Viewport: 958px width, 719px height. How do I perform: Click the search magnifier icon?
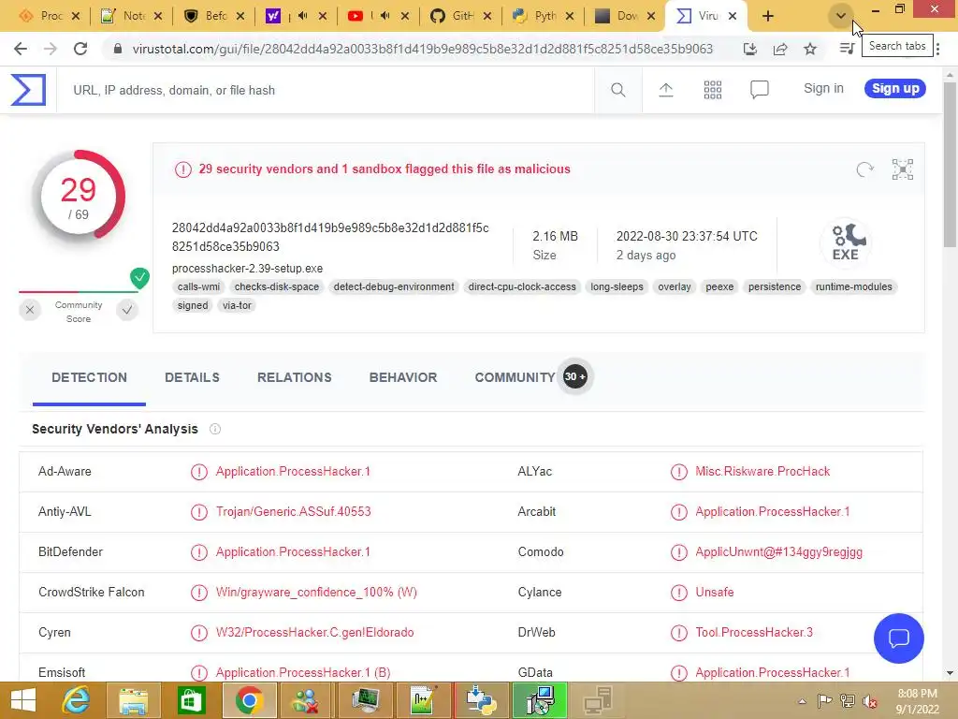pos(618,90)
